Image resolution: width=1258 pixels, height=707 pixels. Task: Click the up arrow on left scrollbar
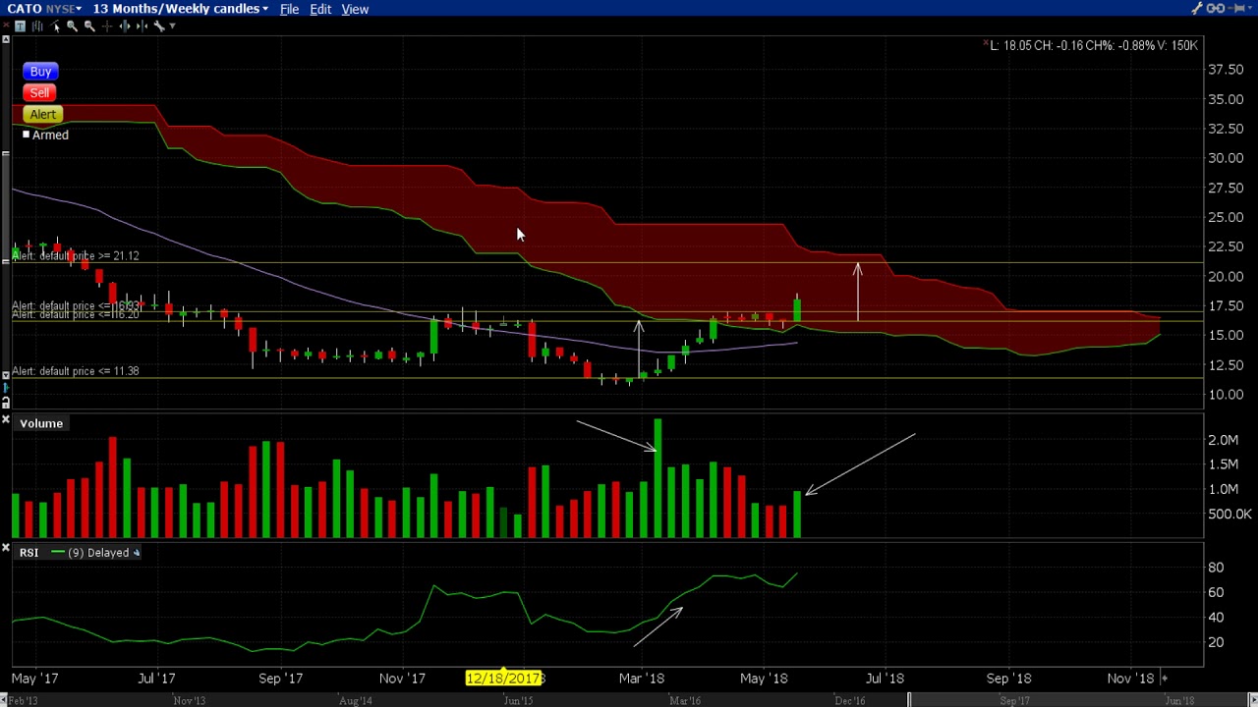pyautogui.click(x=6, y=39)
